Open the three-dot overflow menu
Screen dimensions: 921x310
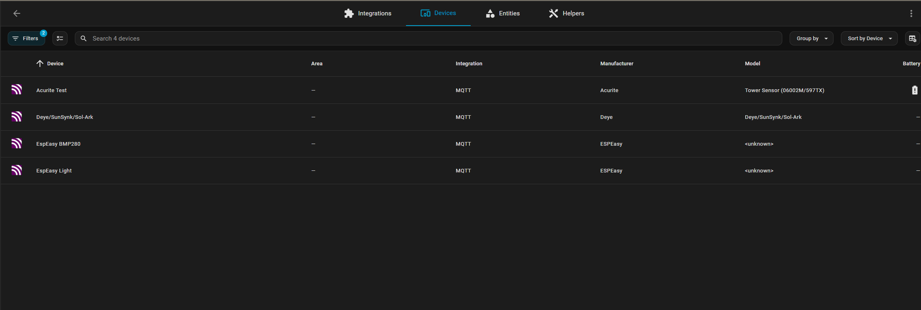click(x=911, y=13)
